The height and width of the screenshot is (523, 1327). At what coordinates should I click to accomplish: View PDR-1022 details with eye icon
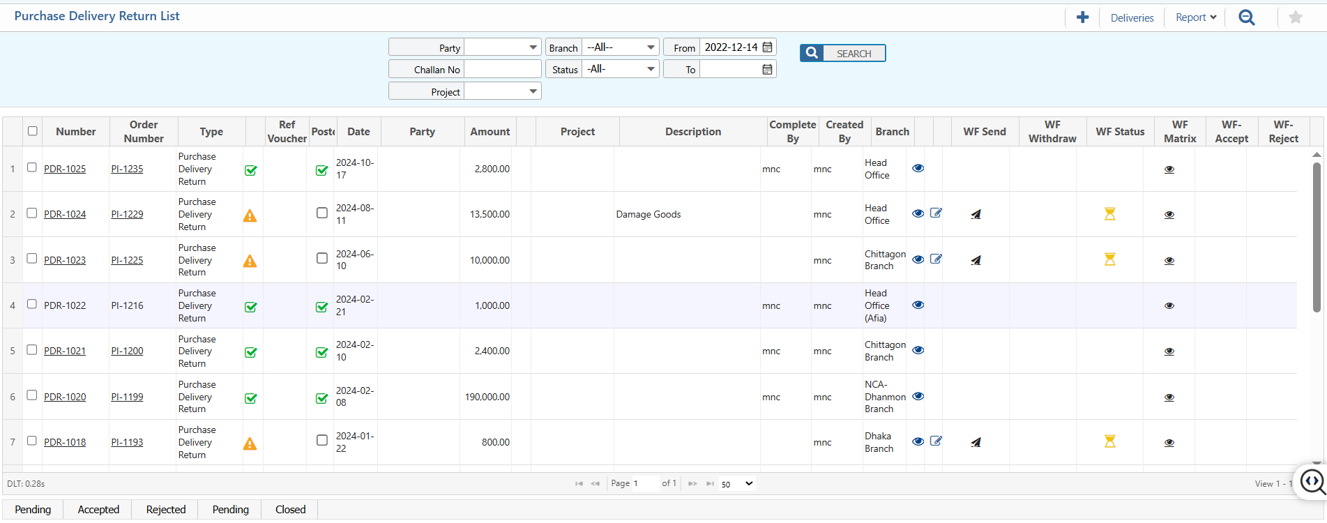coord(918,305)
